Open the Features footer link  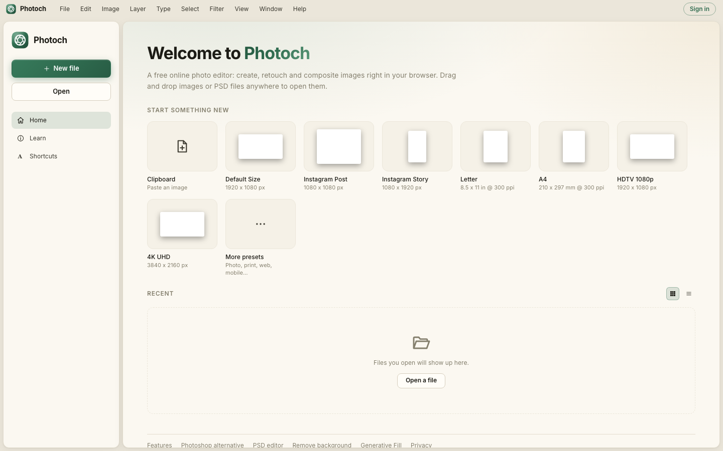[160, 445]
